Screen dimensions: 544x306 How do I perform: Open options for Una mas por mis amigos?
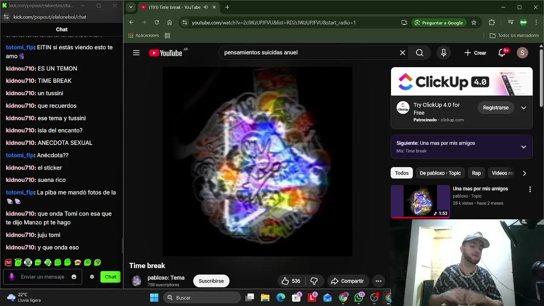click(x=530, y=189)
